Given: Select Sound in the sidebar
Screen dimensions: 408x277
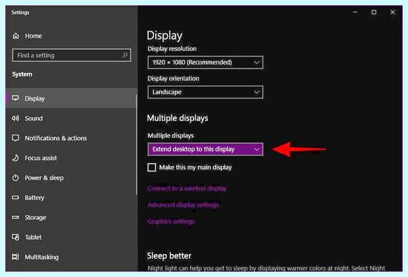Looking at the screenshot, I should [33, 118].
